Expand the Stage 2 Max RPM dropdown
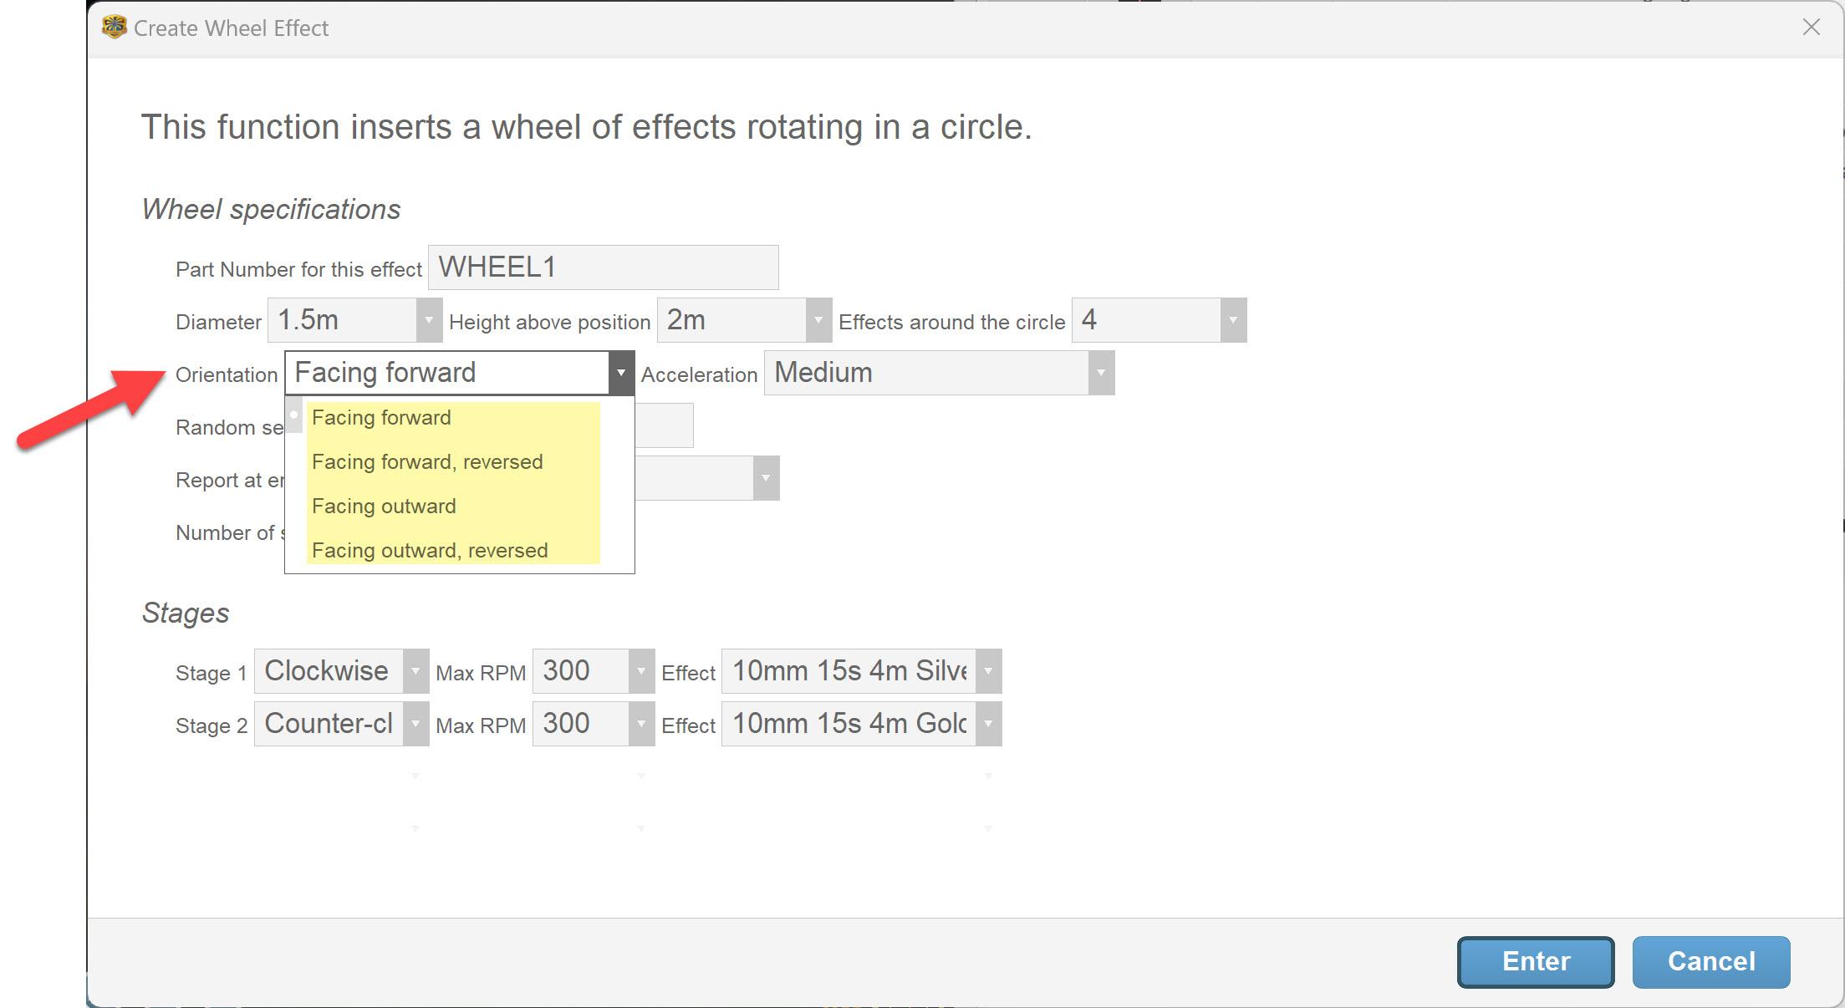 point(640,724)
